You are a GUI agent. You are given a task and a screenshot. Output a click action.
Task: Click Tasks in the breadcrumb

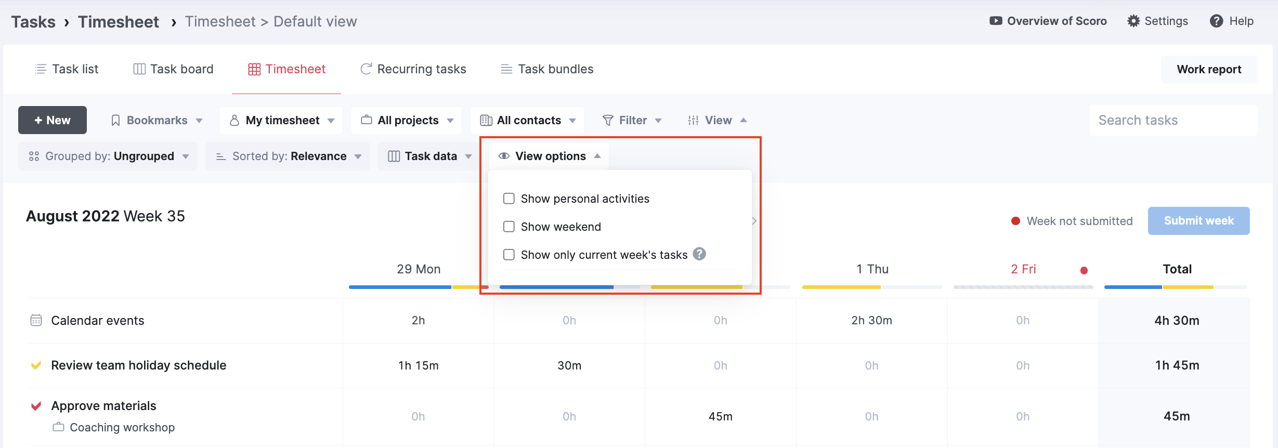click(33, 22)
